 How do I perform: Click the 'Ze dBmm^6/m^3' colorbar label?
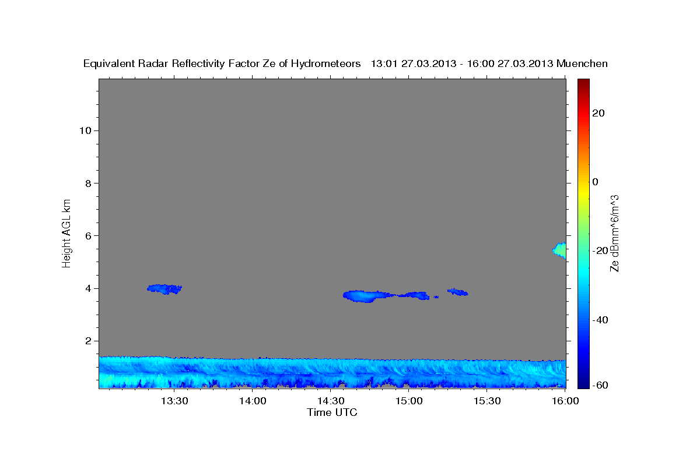pos(615,233)
